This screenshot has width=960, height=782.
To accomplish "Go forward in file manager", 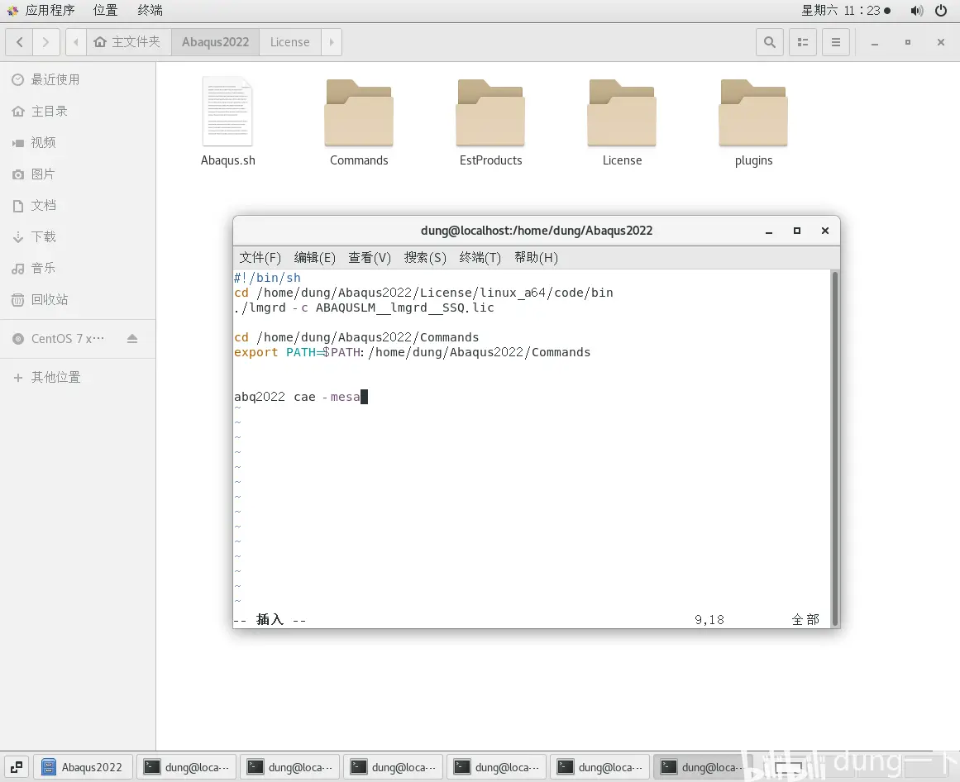I will pos(46,42).
